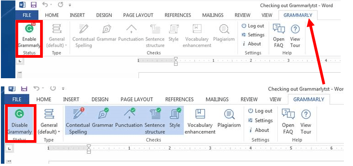Click Save icon in top window title bar

pos(33,5)
